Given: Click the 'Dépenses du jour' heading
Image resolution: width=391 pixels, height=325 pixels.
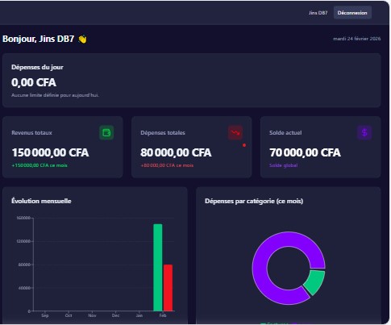Looking at the screenshot, I should [37, 67].
